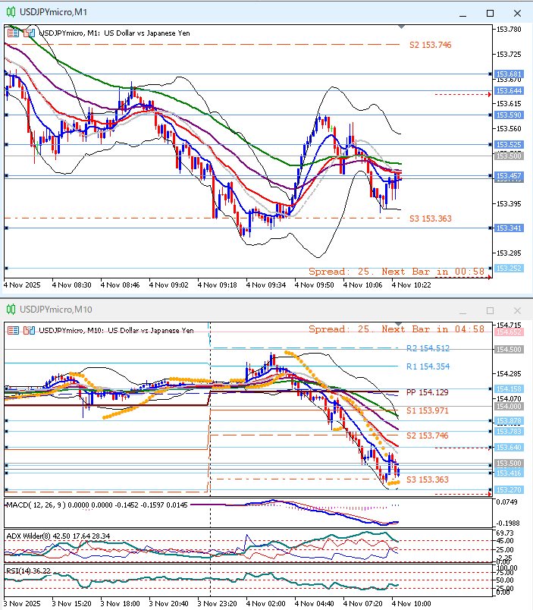
Task: Open one-click trading panel on M10 chart
Action: point(11,330)
